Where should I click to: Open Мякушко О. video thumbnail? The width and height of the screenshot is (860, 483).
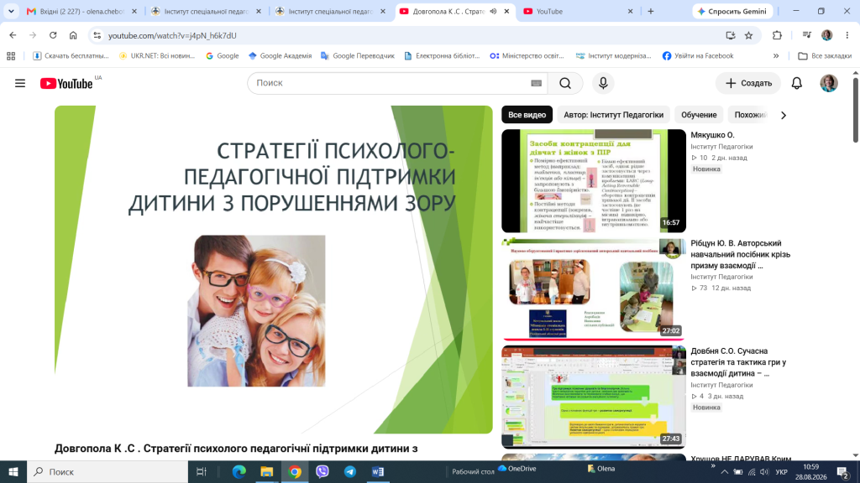(x=594, y=181)
